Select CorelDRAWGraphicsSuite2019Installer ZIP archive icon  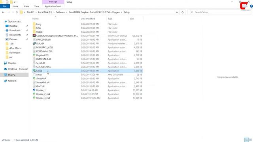click(34, 35)
